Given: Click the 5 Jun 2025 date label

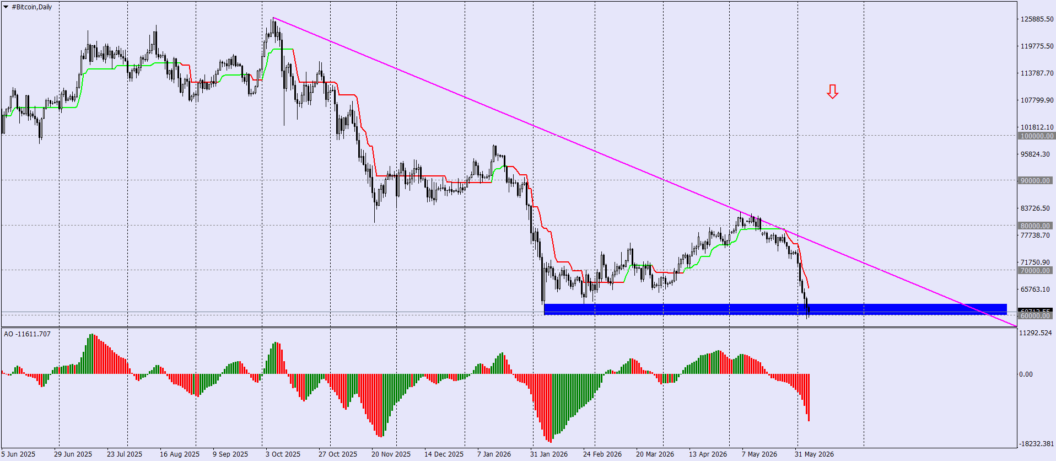Looking at the screenshot, I should 18,454.
